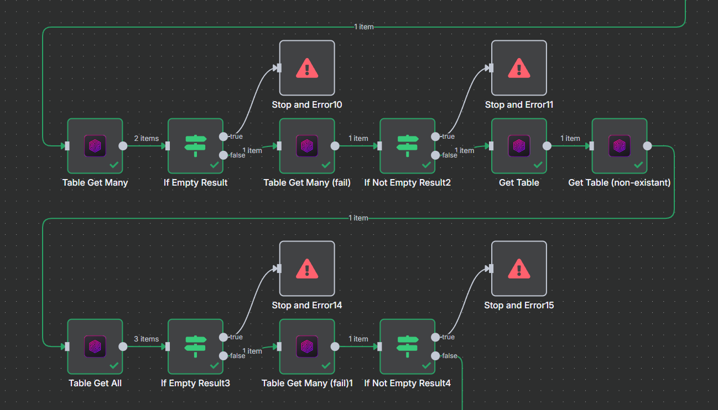This screenshot has width=718, height=410.
Task: Click the output connector of Table Get All
Action: coord(123,346)
